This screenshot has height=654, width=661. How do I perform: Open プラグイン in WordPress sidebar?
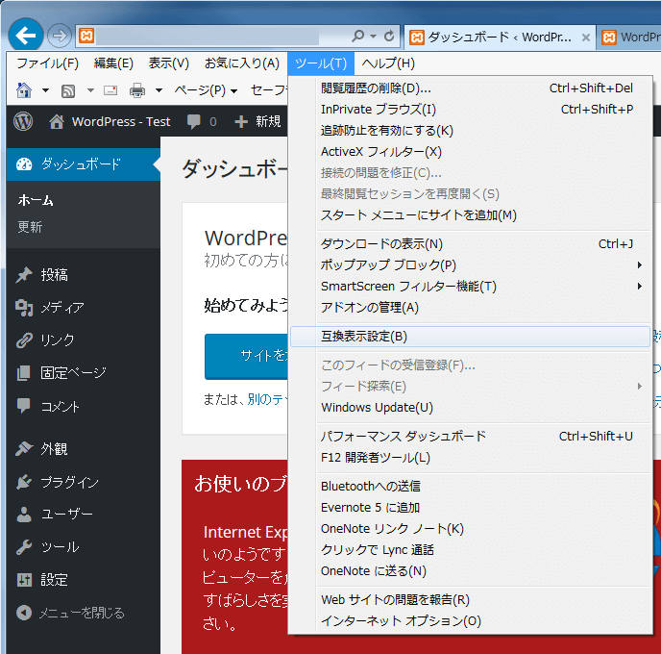[x=69, y=482]
